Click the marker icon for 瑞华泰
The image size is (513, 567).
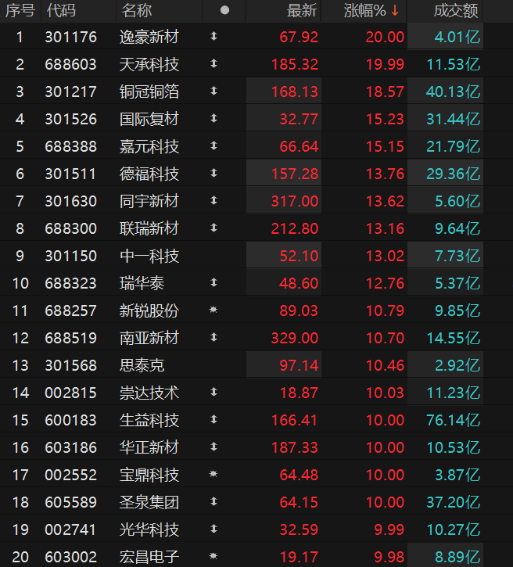click(213, 282)
